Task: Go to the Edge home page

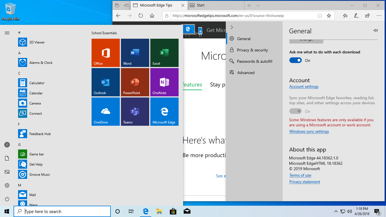Action: pyautogui.click(x=152, y=16)
